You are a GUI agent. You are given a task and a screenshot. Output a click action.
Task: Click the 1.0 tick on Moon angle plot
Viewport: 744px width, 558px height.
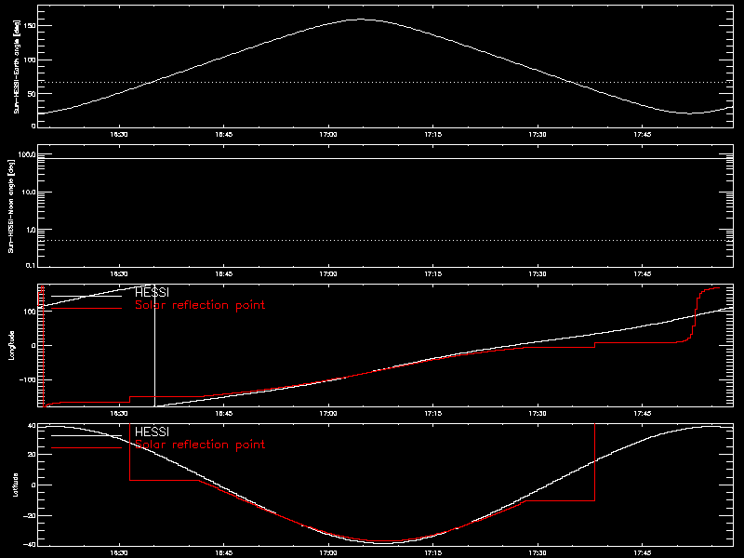click(30, 230)
